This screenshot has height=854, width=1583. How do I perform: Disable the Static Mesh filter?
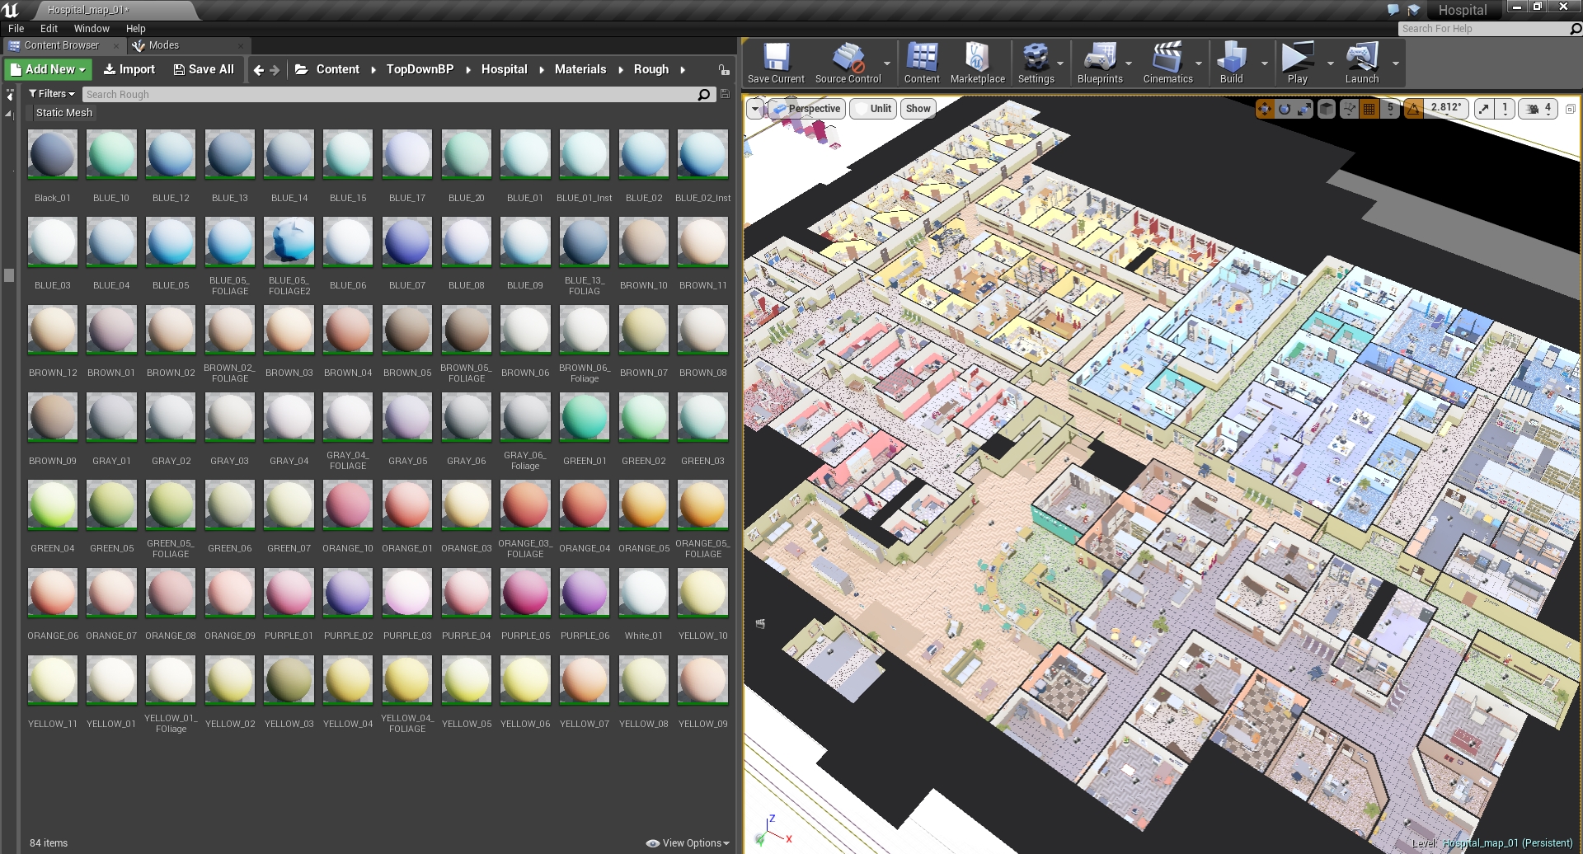[63, 112]
